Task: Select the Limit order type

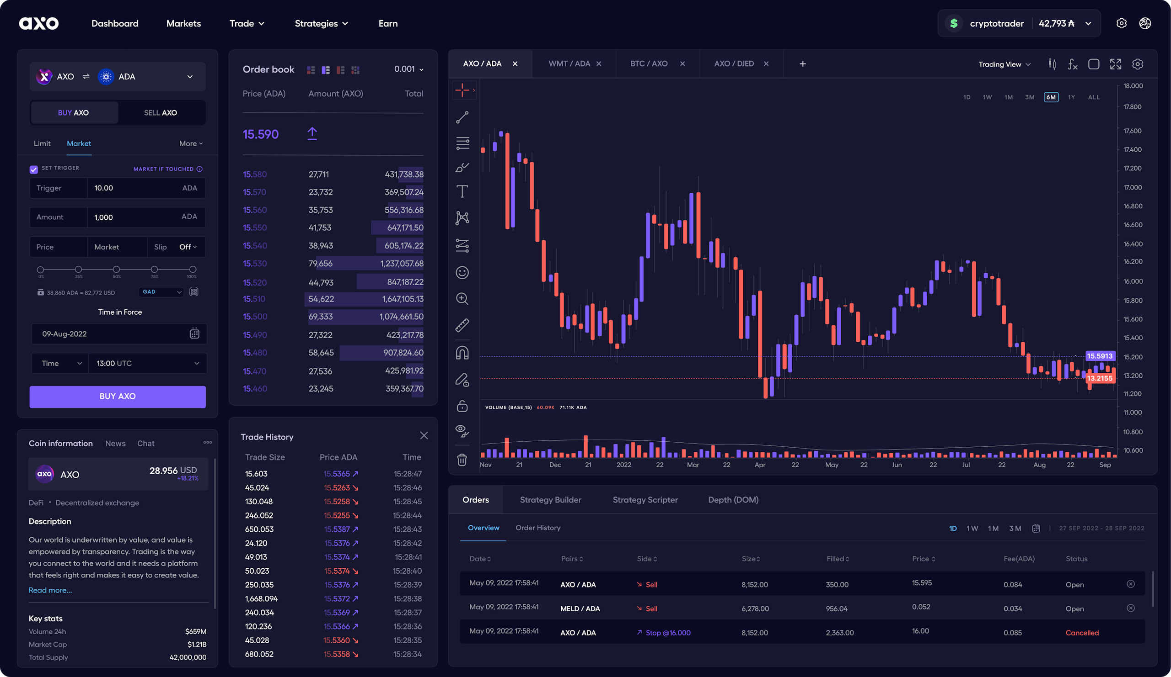Action: 42,143
